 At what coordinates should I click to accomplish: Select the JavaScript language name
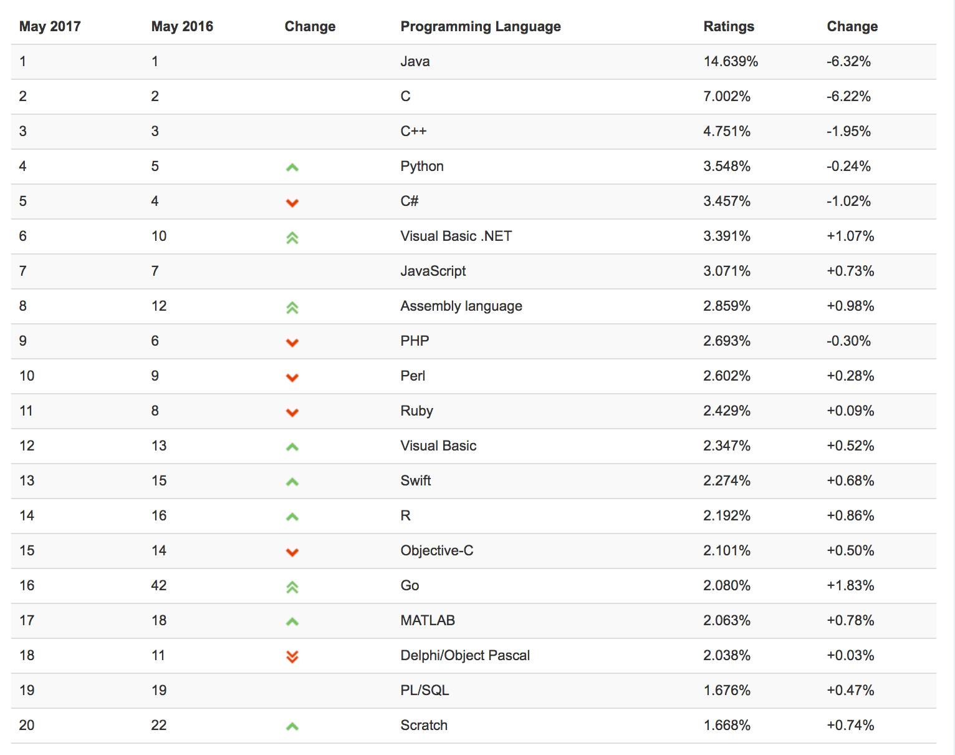click(x=433, y=271)
